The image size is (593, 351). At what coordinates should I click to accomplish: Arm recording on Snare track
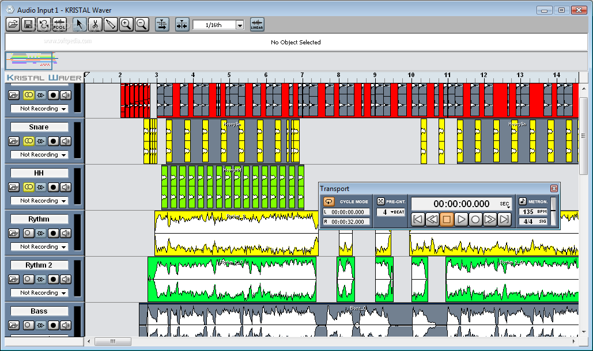[54, 141]
